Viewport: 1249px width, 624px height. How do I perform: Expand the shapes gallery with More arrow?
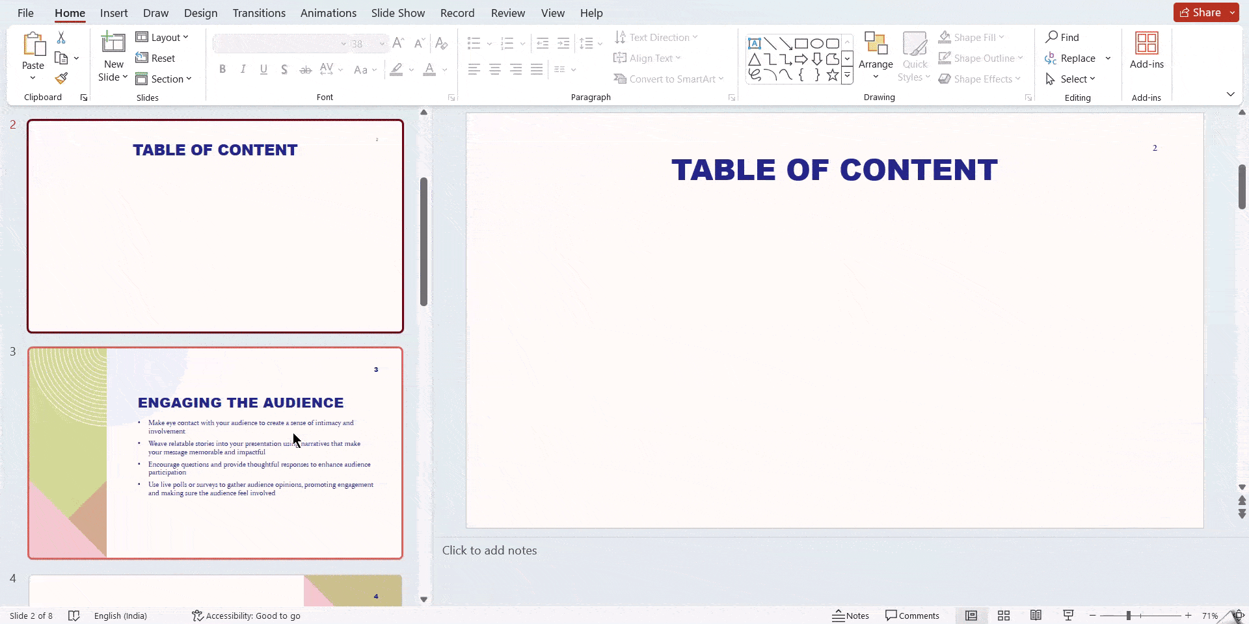[x=847, y=75]
